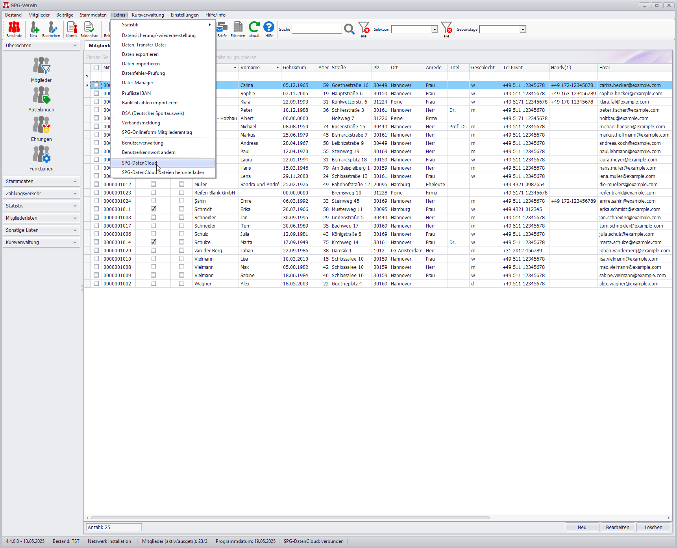Screen dimensions: 677x548
Task: Toggle the select-all checkbox in table header
Action: click(x=96, y=68)
